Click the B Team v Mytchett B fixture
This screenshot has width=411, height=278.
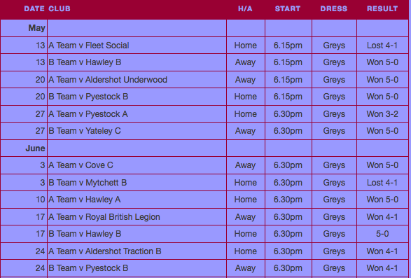88,182
